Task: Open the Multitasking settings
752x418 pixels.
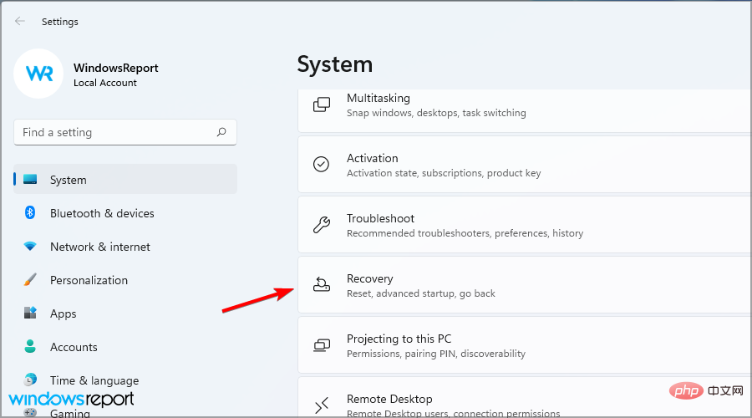Action: (x=525, y=111)
